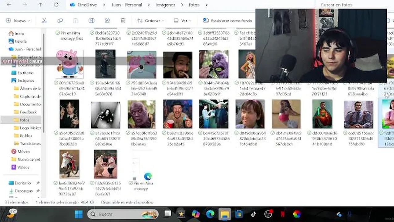This screenshot has width=394, height=222.
Task: Go back with the left arrow
Action: (x=9, y=5)
